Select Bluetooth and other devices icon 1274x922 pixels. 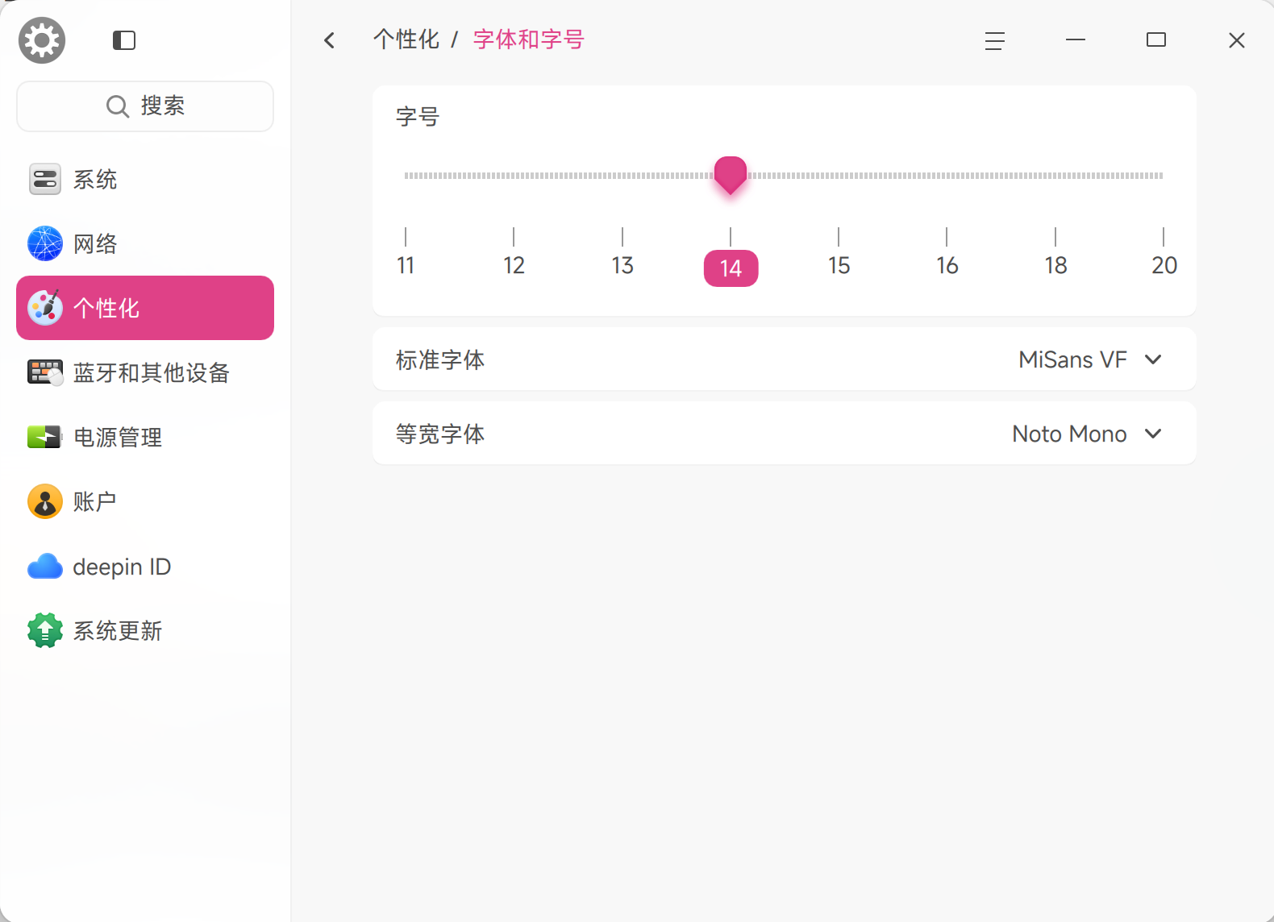(45, 372)
